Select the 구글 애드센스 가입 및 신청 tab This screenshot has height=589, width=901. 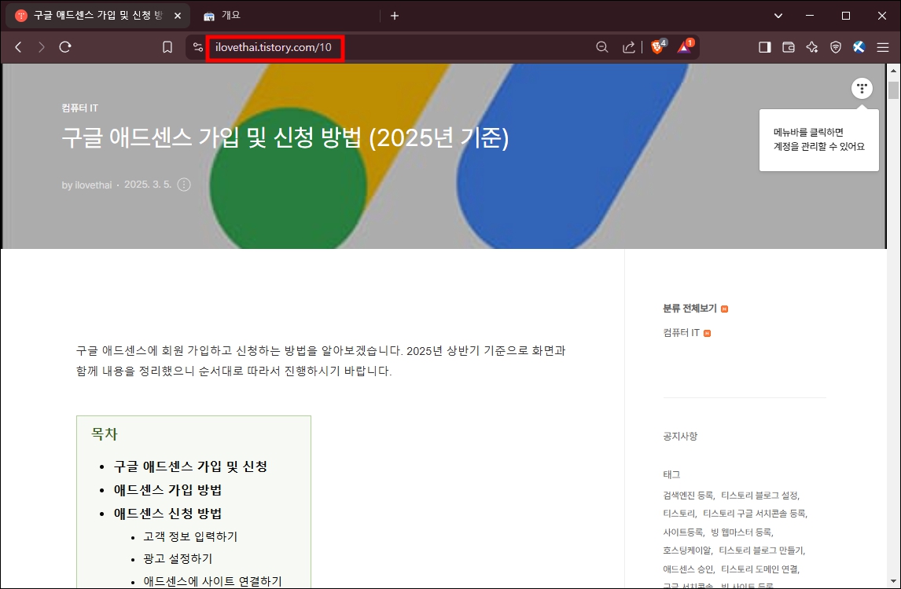[97, 16]
